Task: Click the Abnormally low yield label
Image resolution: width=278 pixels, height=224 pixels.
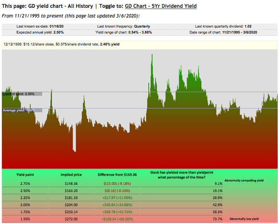Action: click(244, 219)
